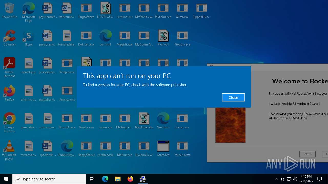The height and width of the screenshot is (184, 328).
Task: Select Lentin.c.exe desktop icon
Action: pos(106,149)
